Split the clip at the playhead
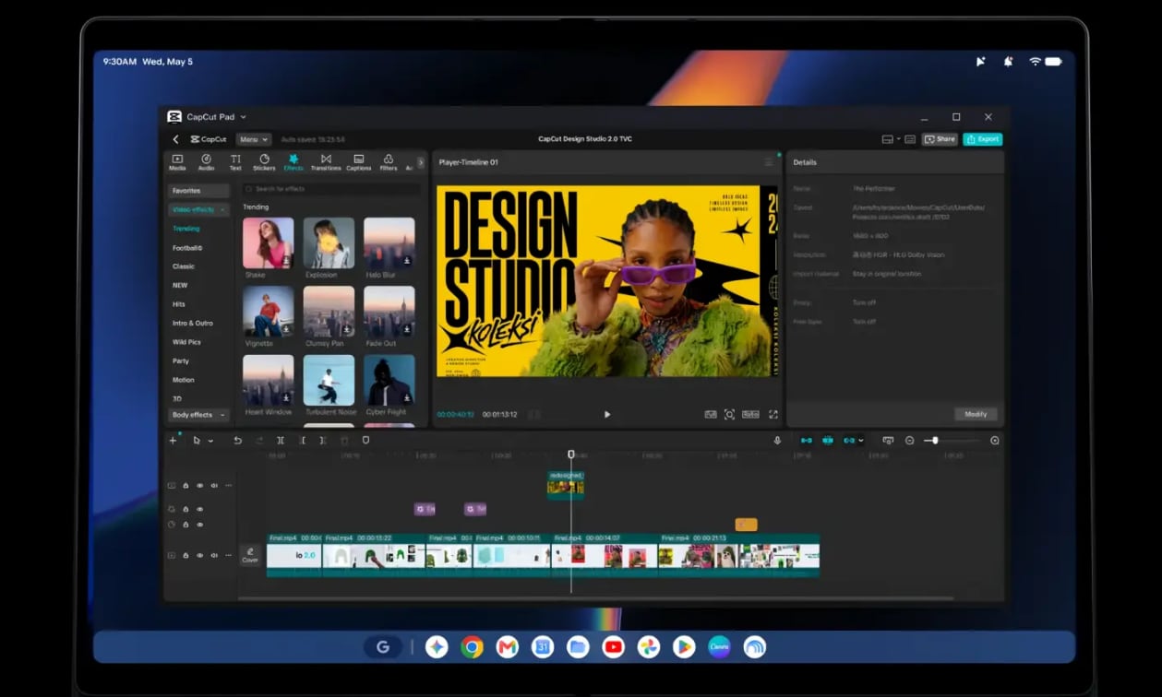 [281, 441]
